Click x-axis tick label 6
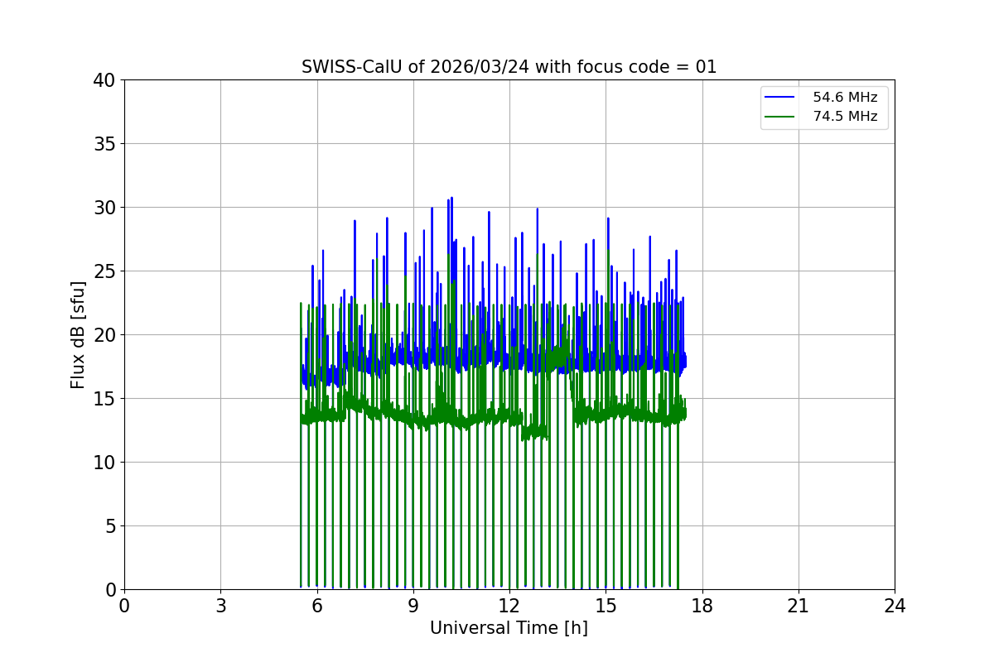The height and width of the screenshot is (662, 994). click(316, 606)
